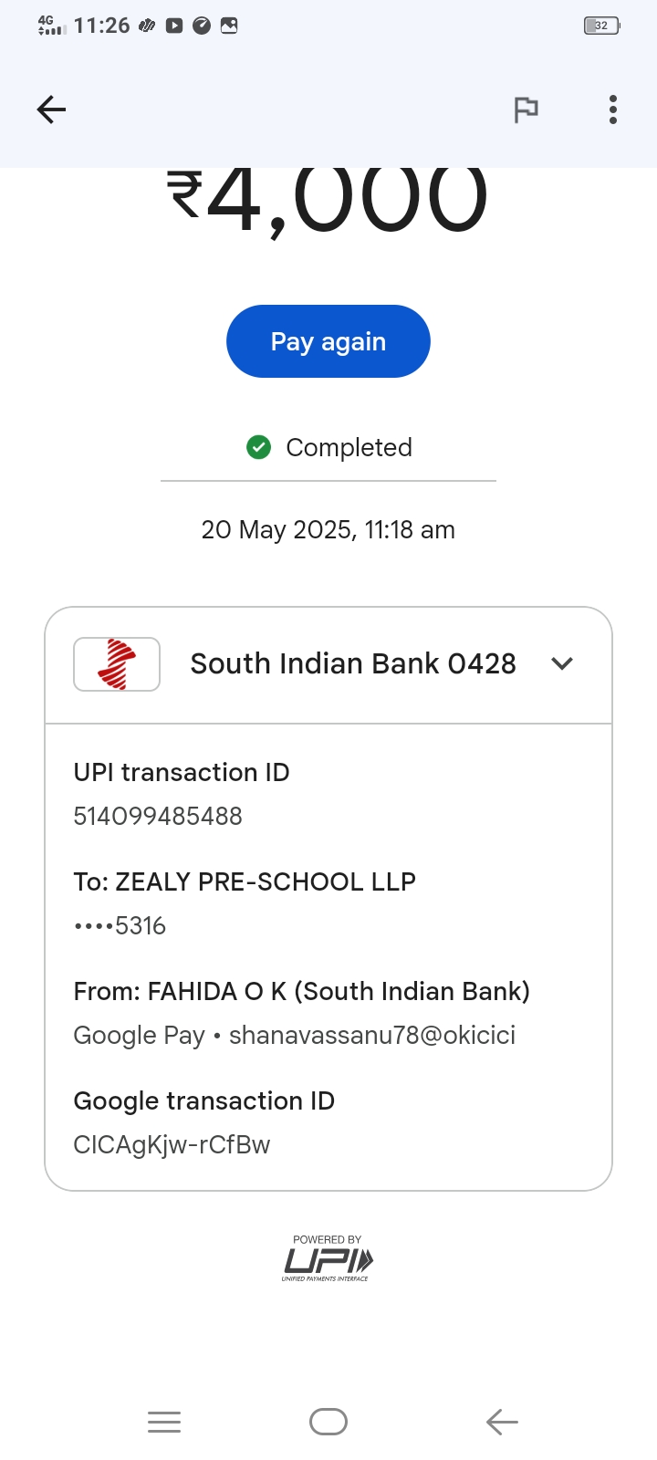Tap the ₹4,000 amount text

(328, 201)
